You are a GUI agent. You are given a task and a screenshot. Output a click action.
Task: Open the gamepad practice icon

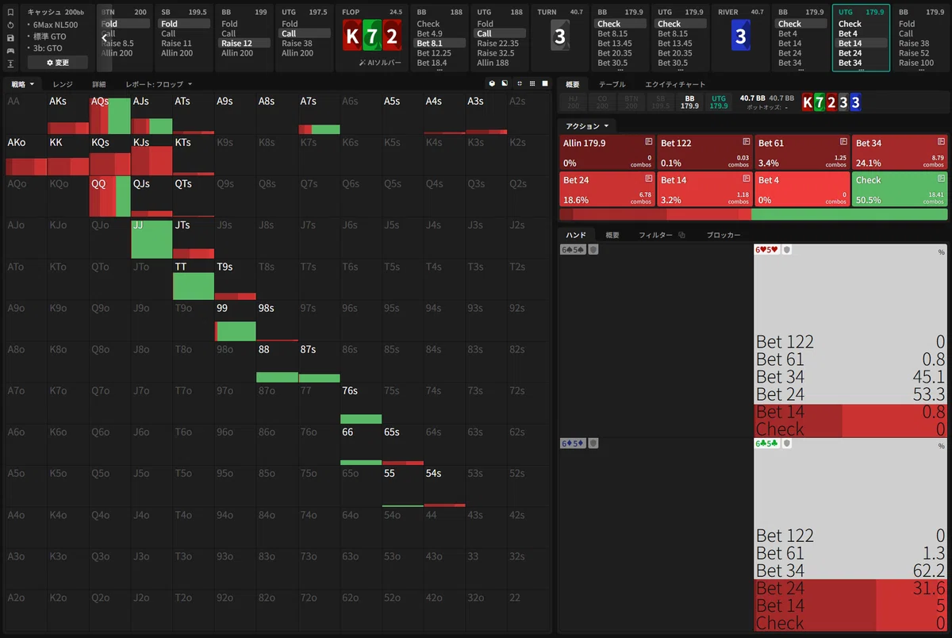tap(10, 51)
